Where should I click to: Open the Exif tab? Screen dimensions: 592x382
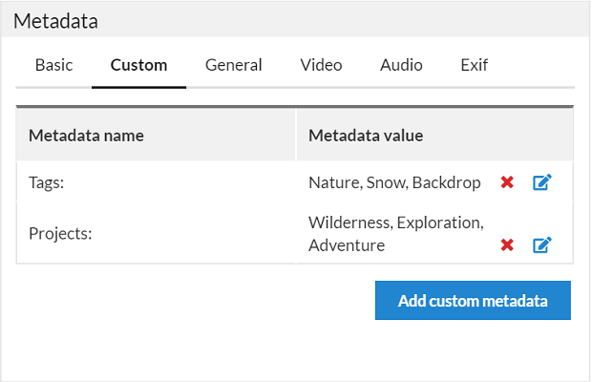475,65
